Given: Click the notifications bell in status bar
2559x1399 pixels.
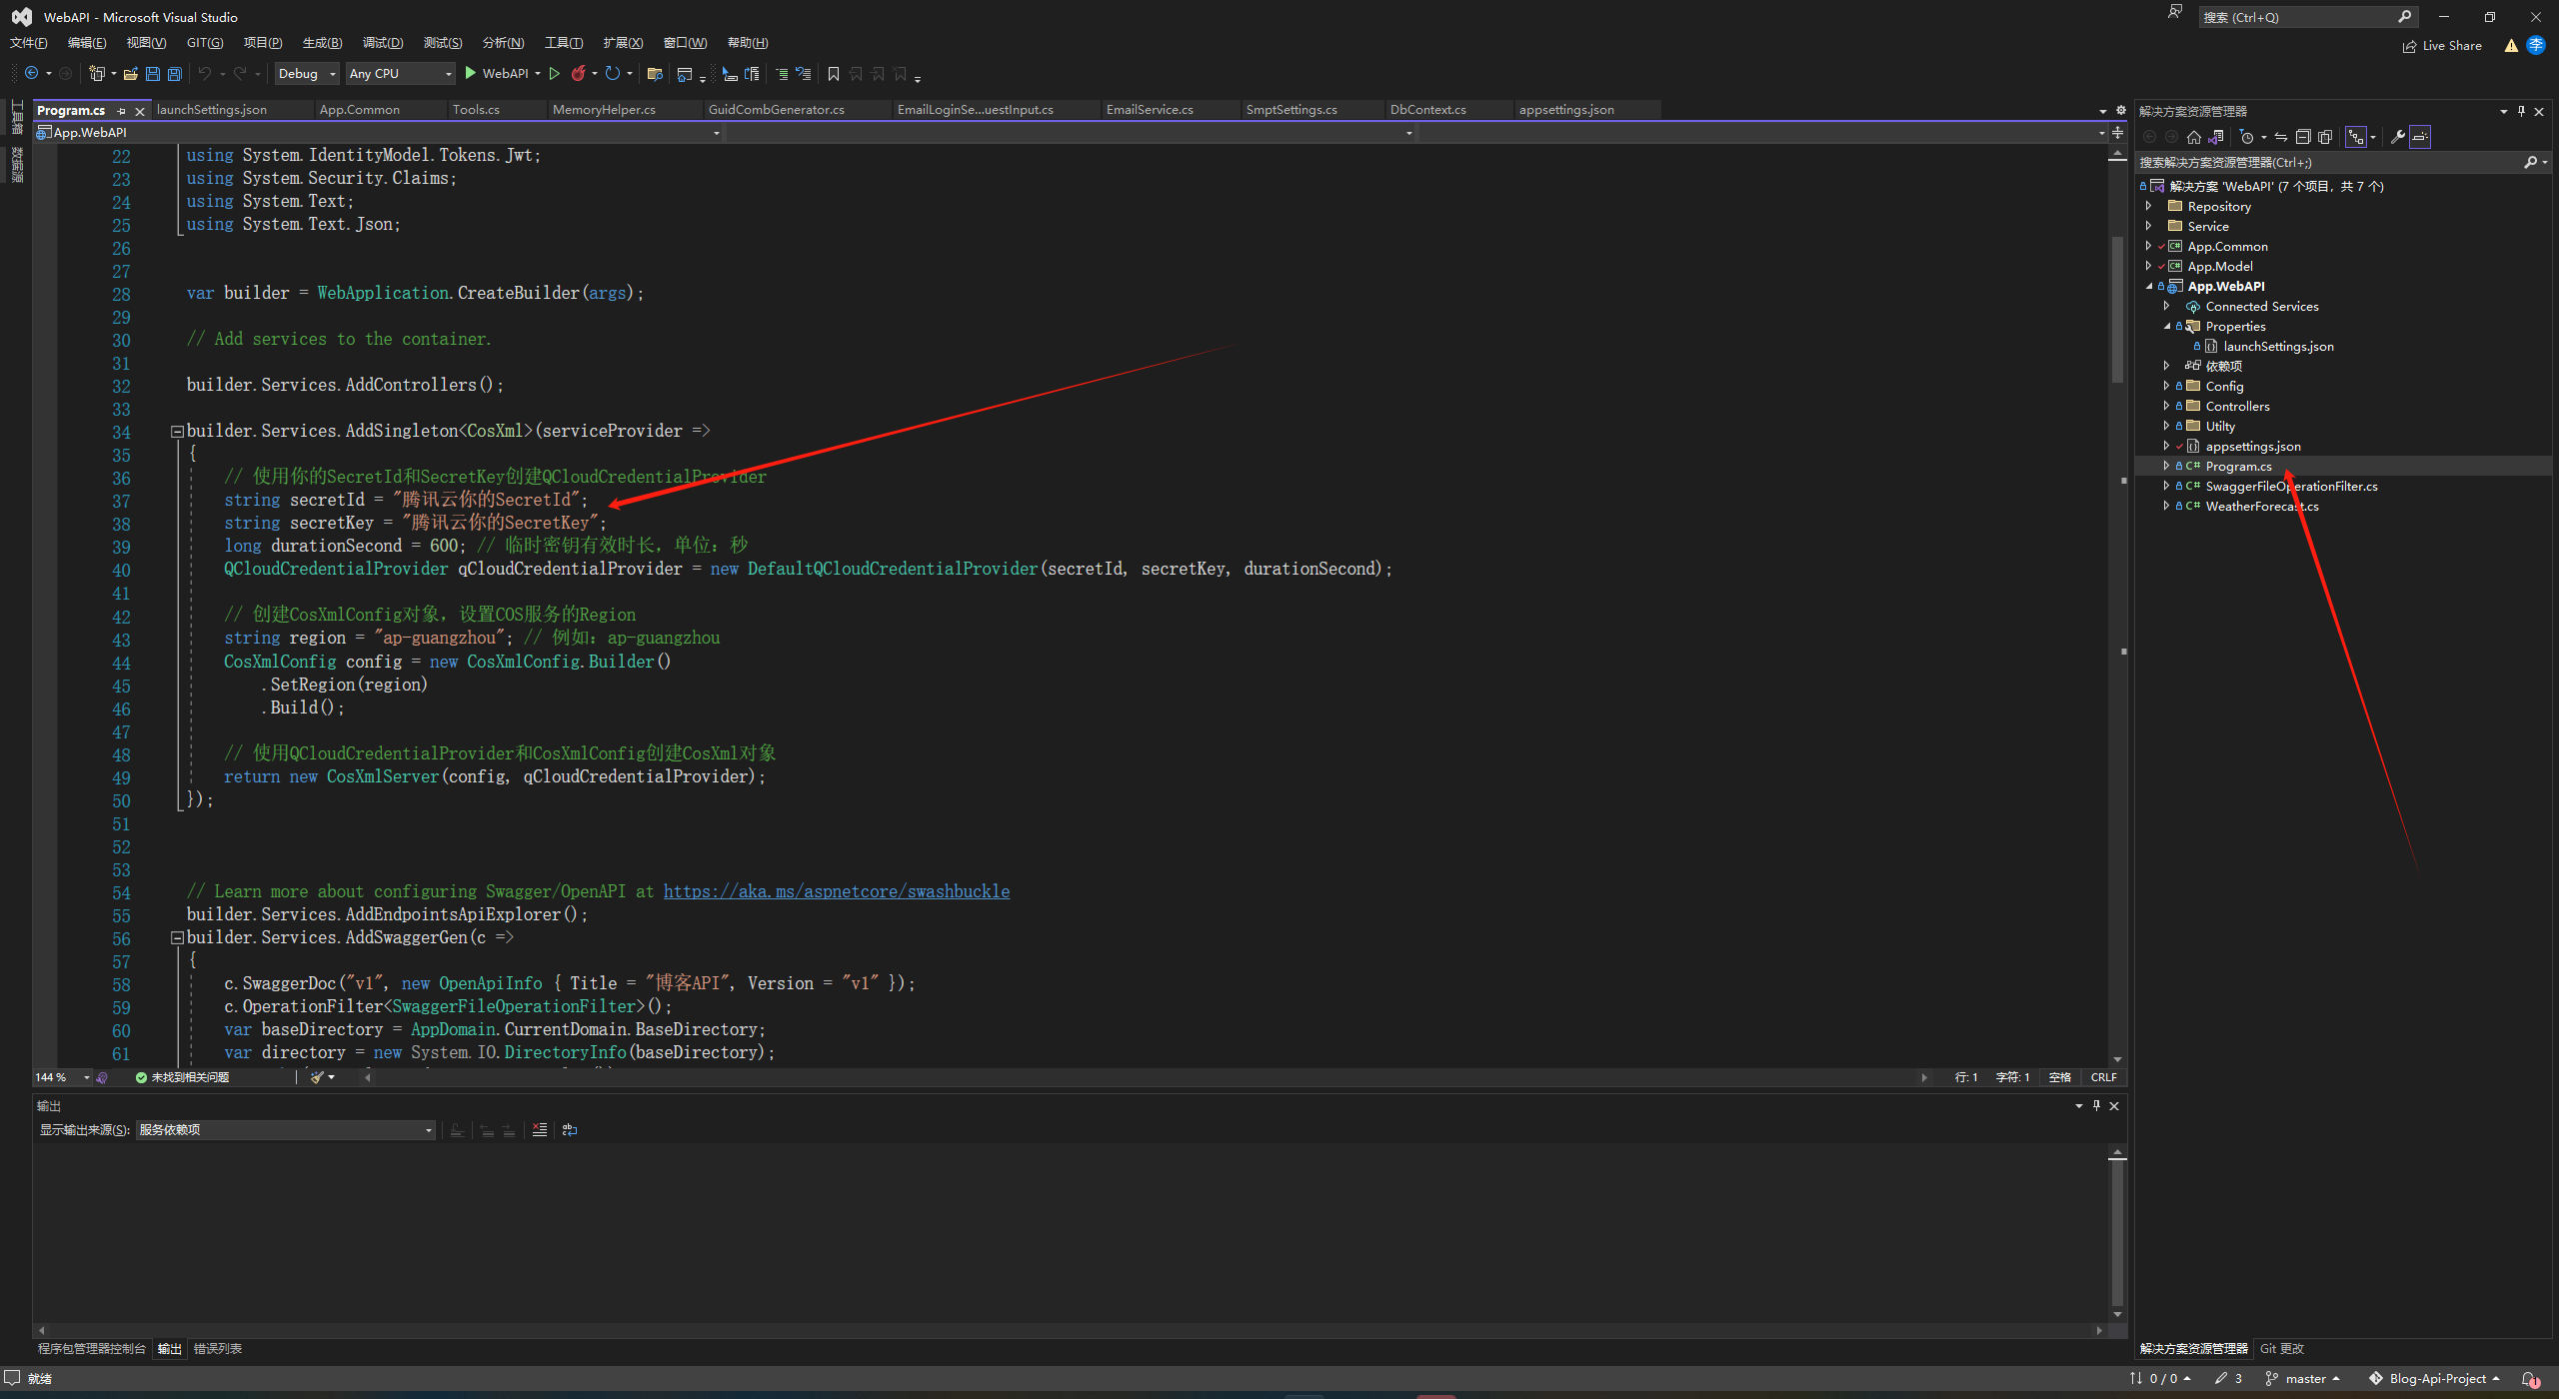Looking at the screenshot, I should click(2530, 1378).
